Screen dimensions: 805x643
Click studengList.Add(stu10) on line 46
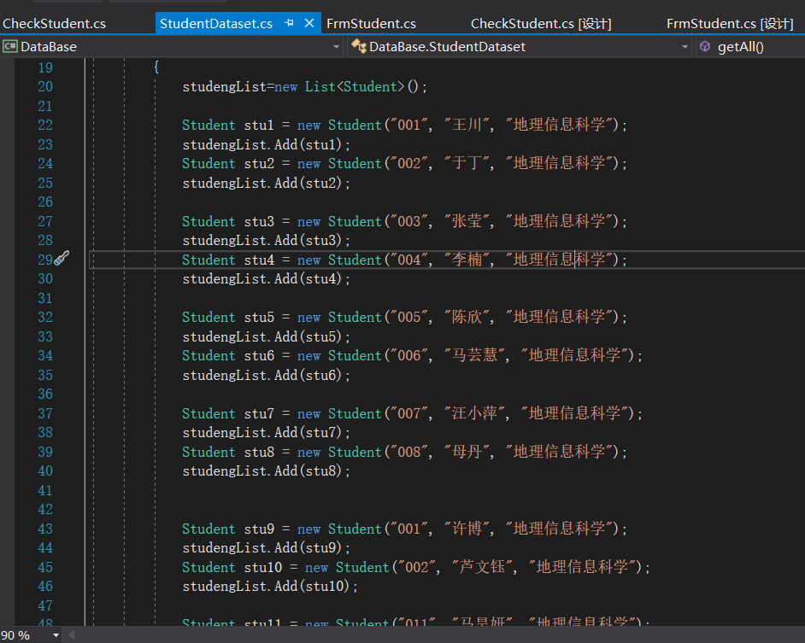(x=270, y=586)
